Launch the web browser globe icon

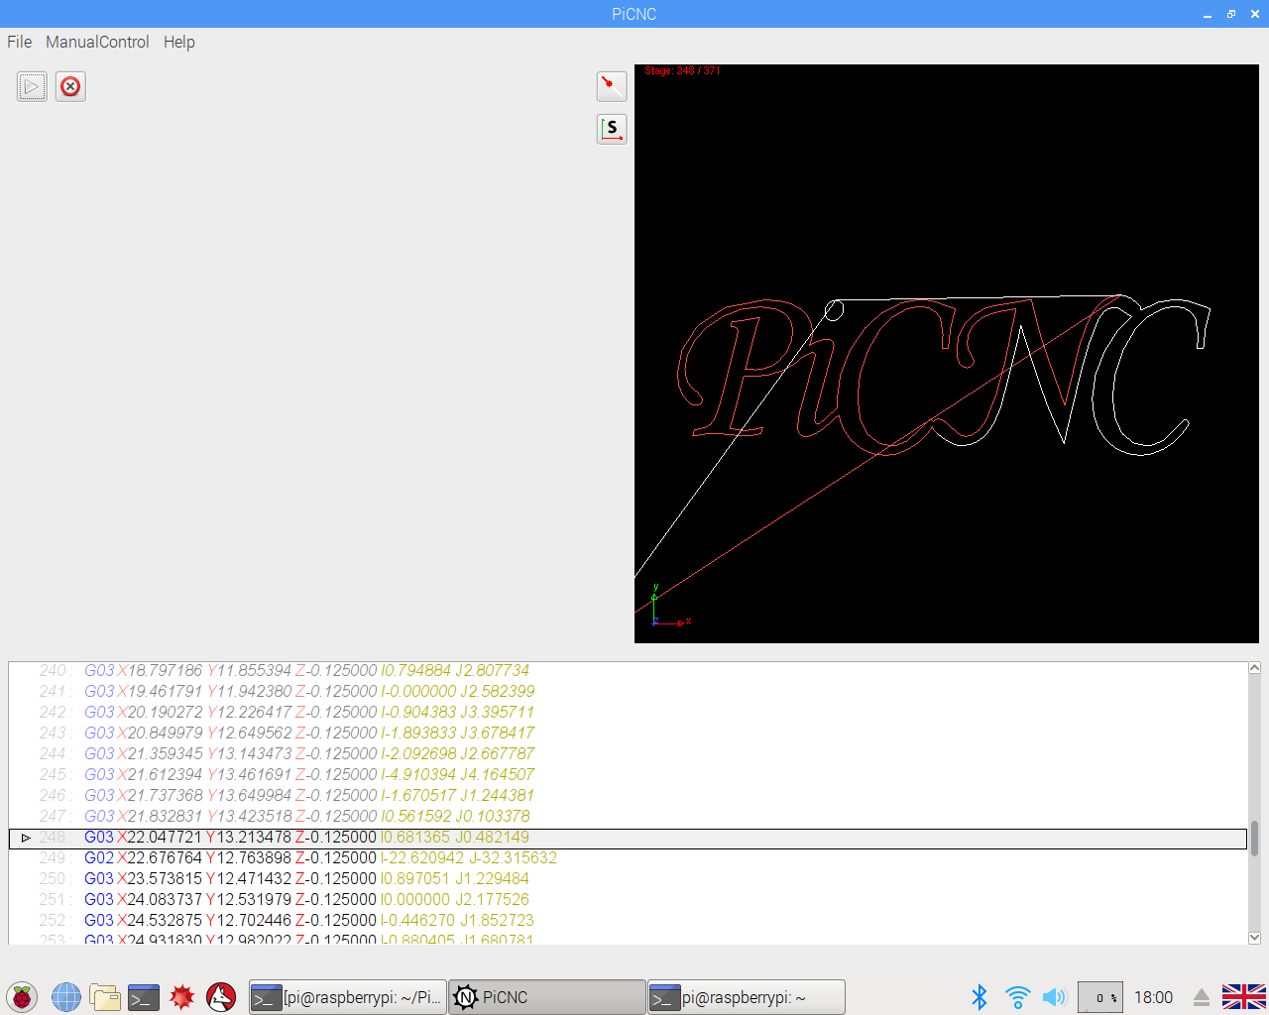(65, 997)
